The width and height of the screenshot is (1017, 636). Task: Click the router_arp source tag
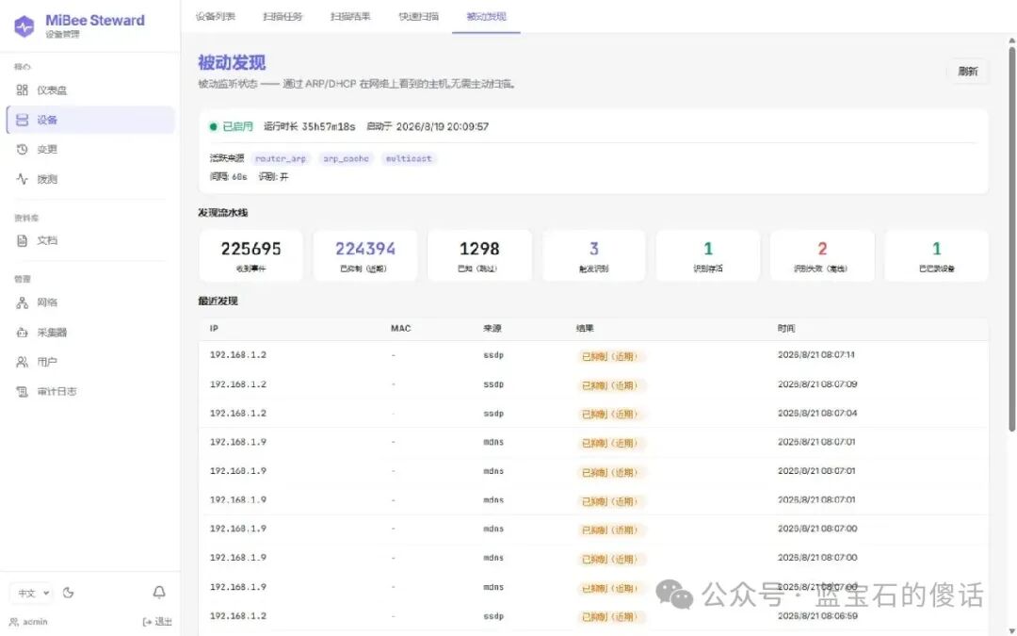(281, 158)
